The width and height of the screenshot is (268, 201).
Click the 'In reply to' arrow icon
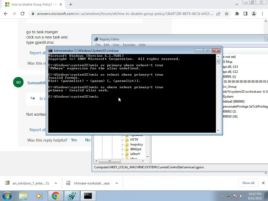click(33, 98)
